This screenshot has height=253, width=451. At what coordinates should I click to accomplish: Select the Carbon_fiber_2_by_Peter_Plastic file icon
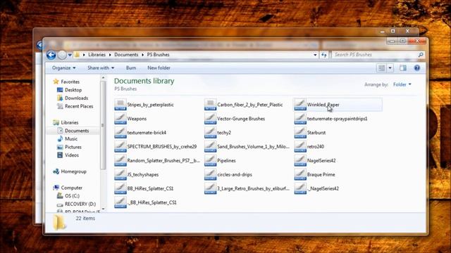(x=210, y=105)
